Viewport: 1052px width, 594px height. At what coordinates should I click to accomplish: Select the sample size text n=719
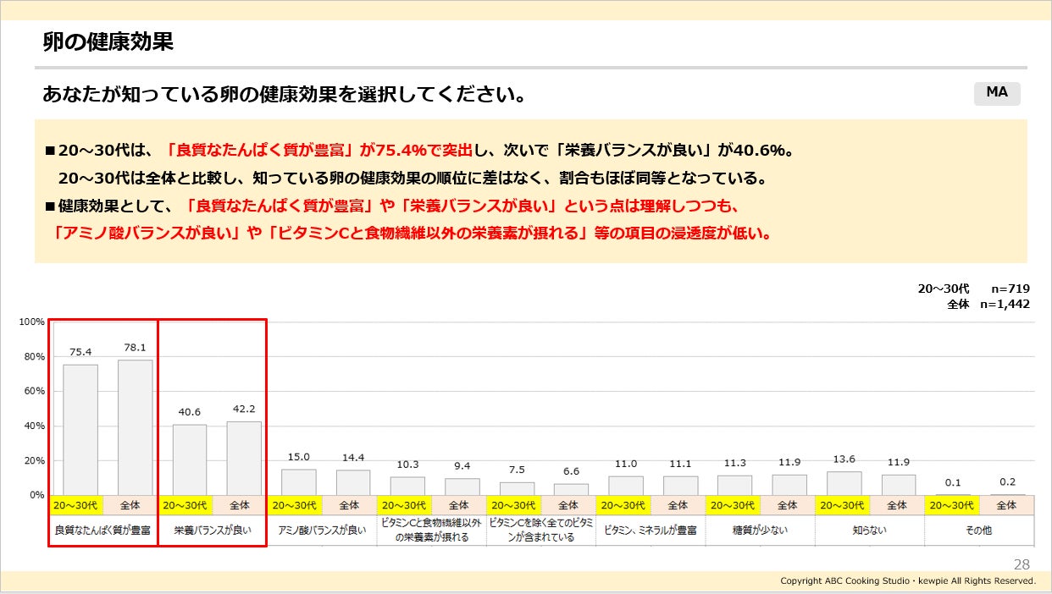click(1010, 289)
